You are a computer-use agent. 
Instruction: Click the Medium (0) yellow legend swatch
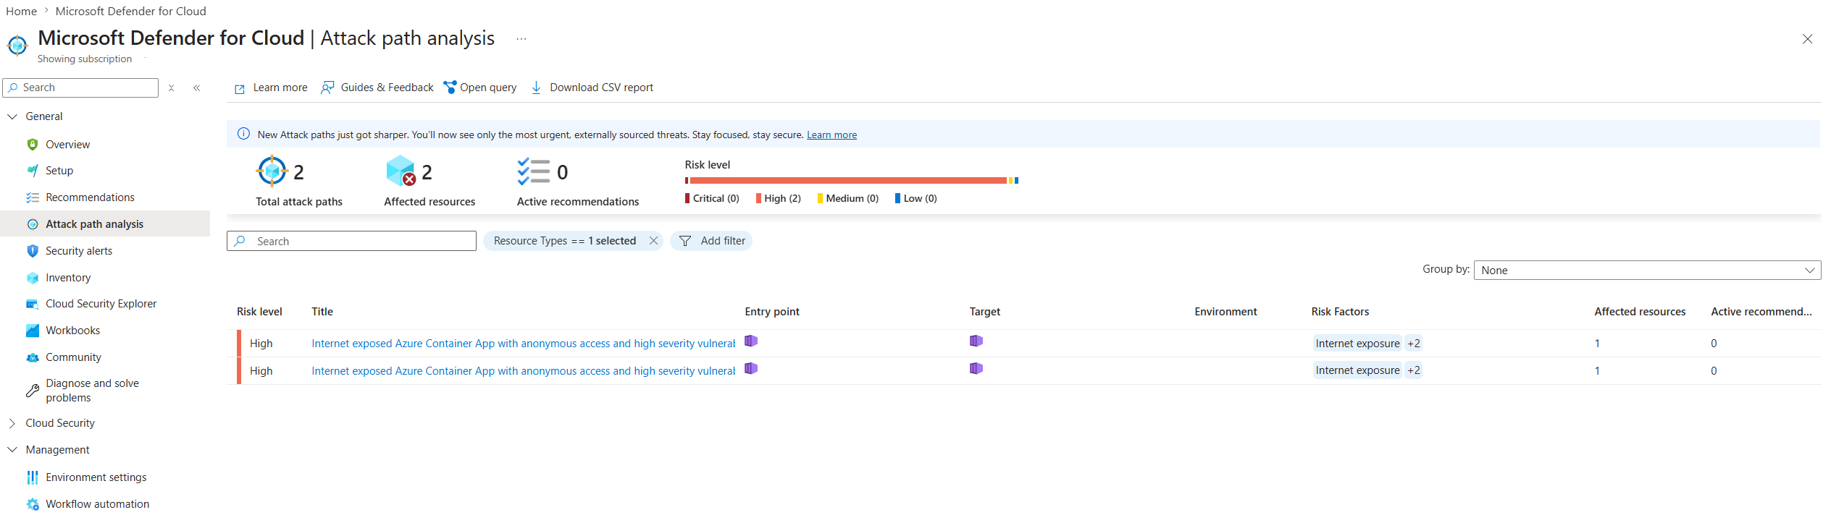[820, 198]
